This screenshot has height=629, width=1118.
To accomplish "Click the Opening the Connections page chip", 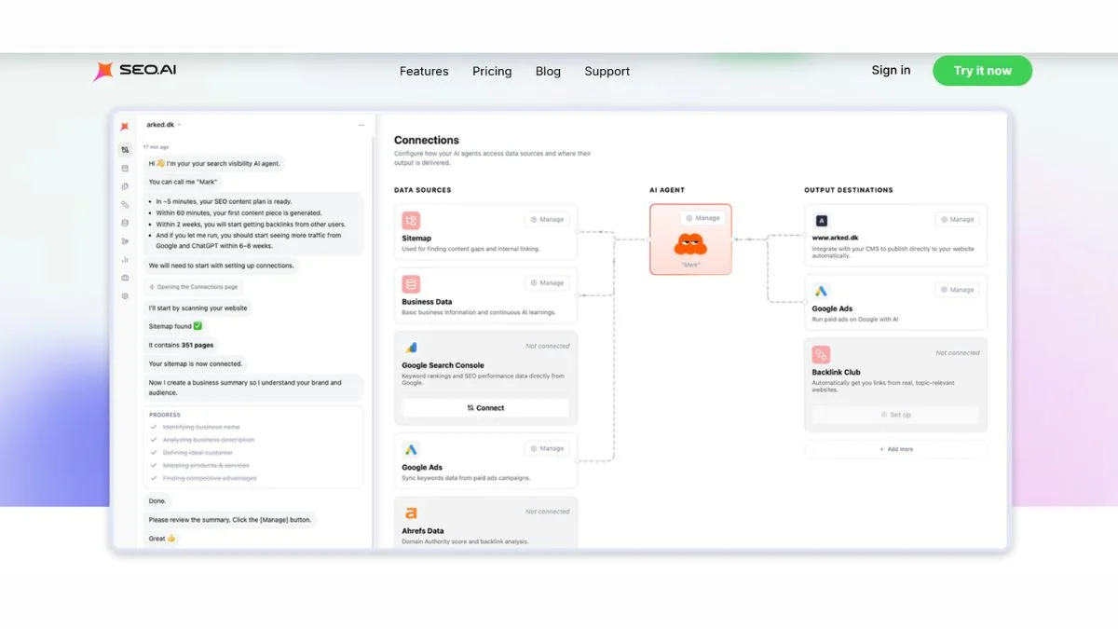I will (194, 287).
